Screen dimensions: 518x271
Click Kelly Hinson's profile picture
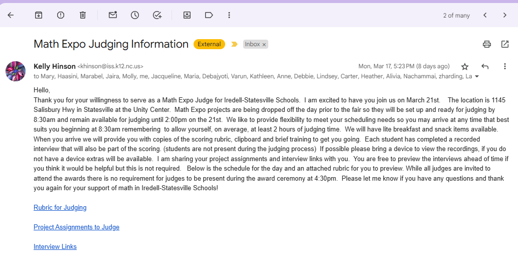[16, 71]
